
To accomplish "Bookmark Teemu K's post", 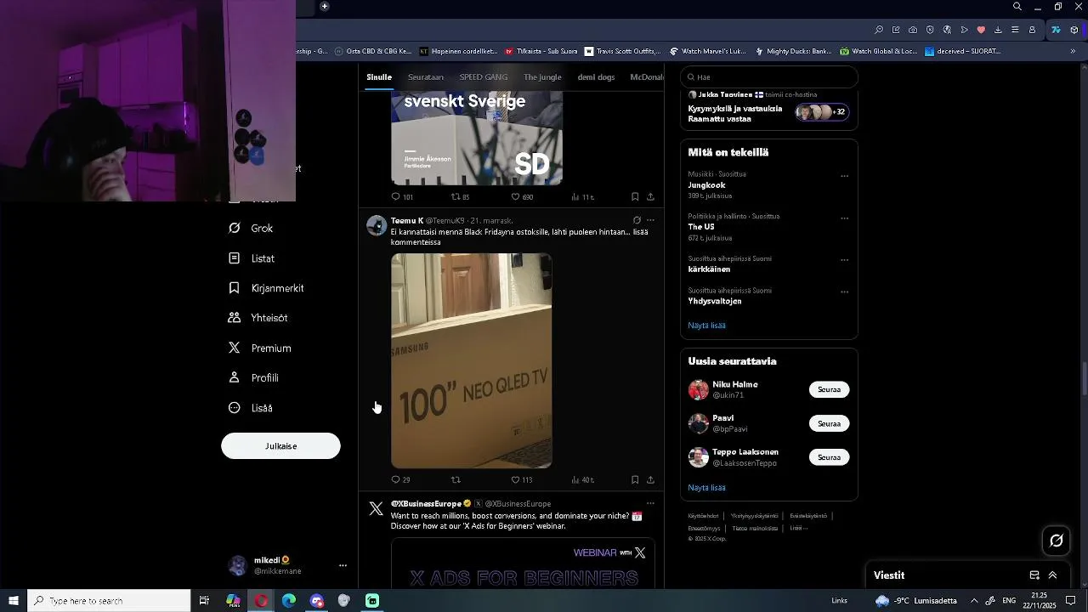I will [x=635, y=479].
